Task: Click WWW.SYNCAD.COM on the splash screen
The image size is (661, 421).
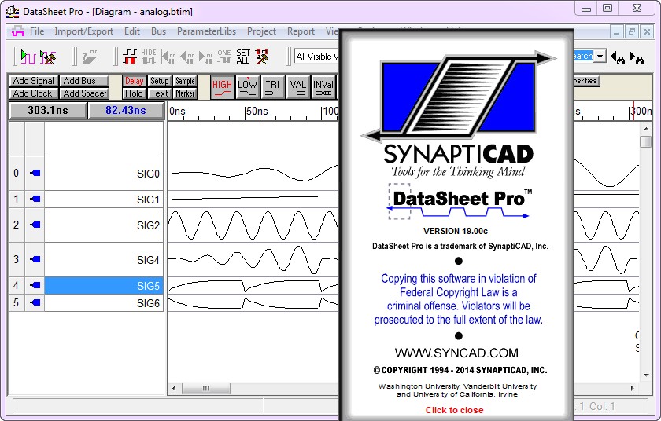Action: [456, 353]
